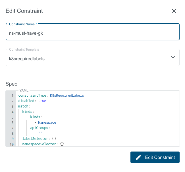Select the Namespace entry in YAML editor
The image size is (185, 172).
(47, 123)
